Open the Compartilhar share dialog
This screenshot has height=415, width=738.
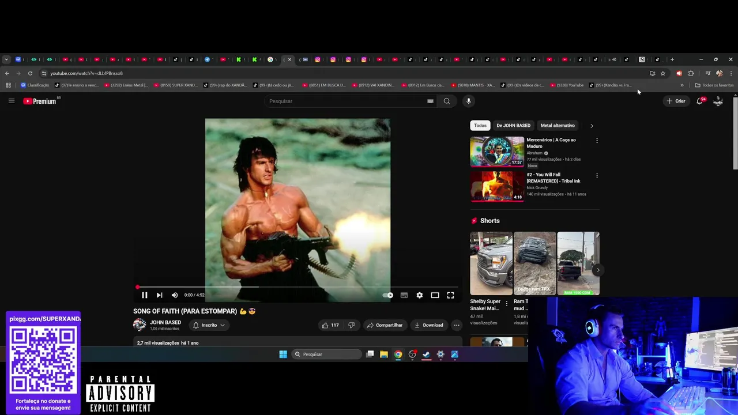pos(385,325)
